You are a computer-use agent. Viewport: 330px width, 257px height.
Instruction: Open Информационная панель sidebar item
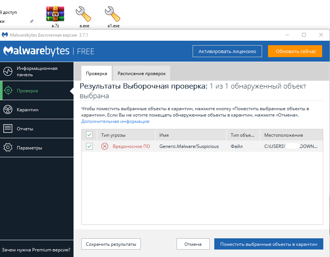(37, 71)
